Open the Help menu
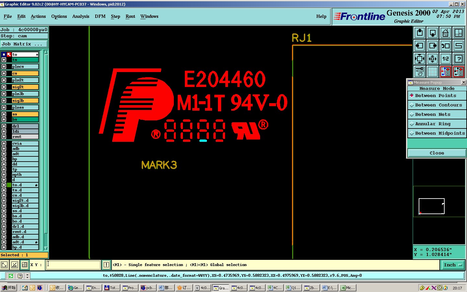Viewport: 467px width, 292px height. 321,17
